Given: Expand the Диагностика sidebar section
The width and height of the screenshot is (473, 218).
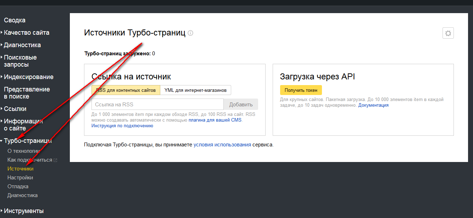Looking at the screenshot, I should pyautogui.click(x=22, y=45).
